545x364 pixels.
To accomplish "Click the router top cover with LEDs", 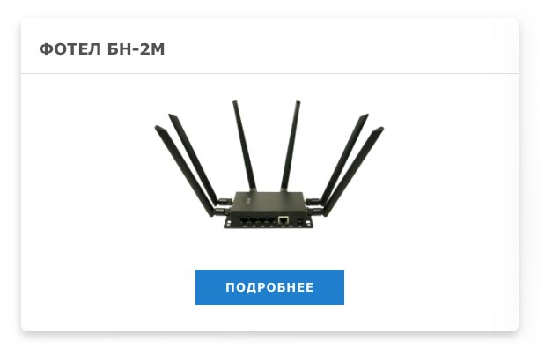I will coord(269,200).
